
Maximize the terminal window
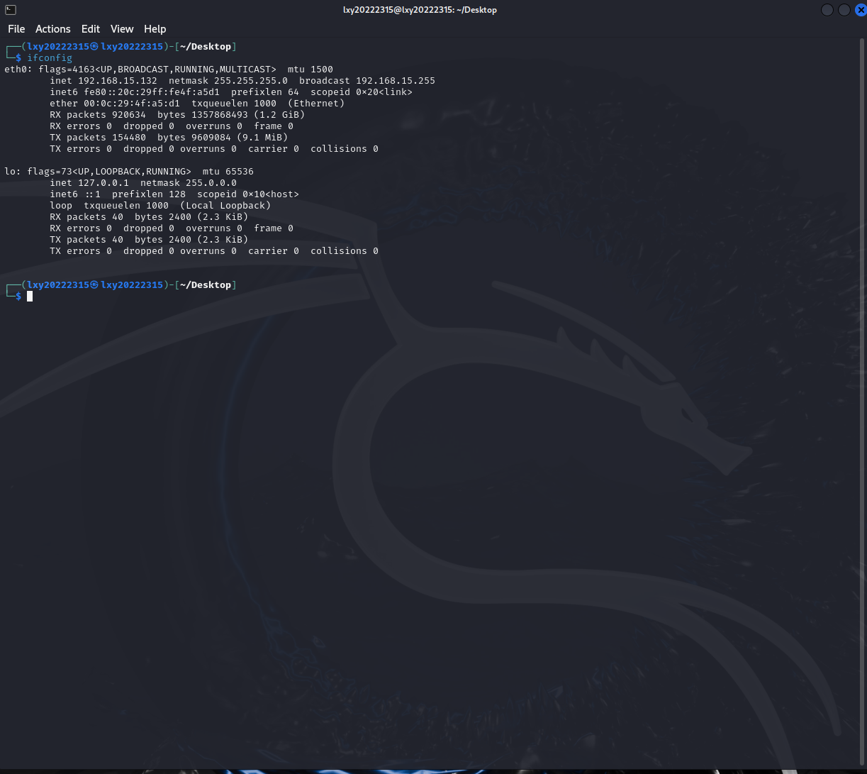(844, 10)
